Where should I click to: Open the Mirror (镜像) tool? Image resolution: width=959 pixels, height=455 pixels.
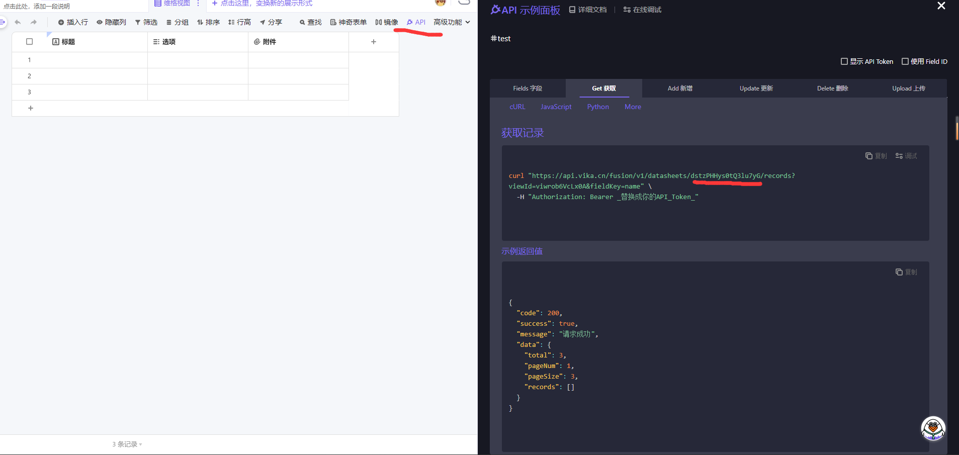[386, 22]
